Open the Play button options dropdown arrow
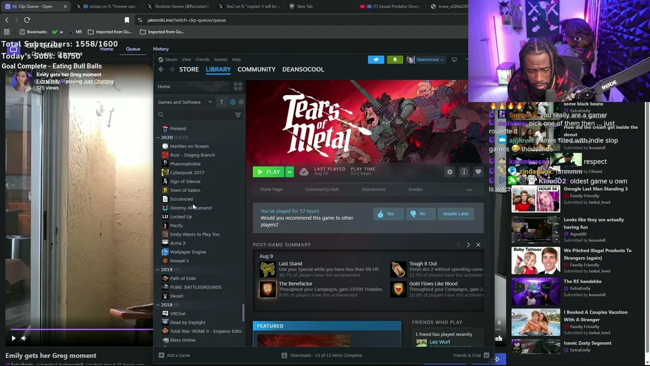The width and height of the screenshot is (650, 366). (x=289, y=172)
